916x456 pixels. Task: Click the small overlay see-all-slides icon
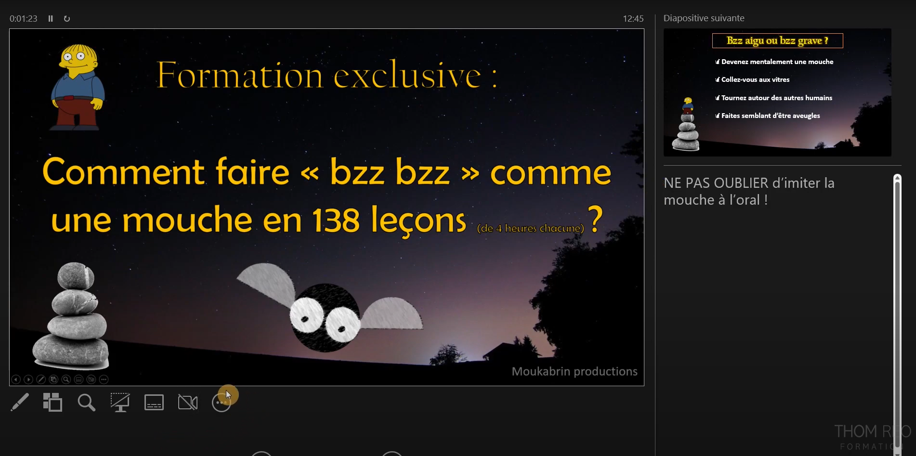53,379
